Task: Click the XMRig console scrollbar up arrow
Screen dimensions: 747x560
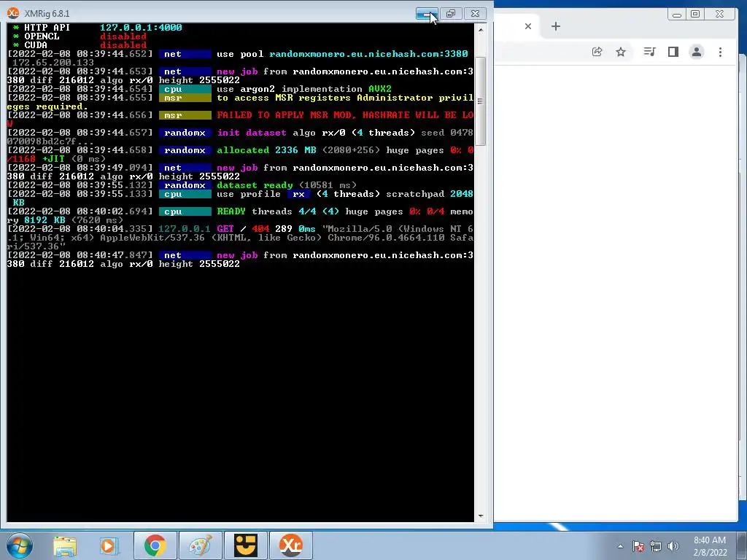Action: point(480,29)
